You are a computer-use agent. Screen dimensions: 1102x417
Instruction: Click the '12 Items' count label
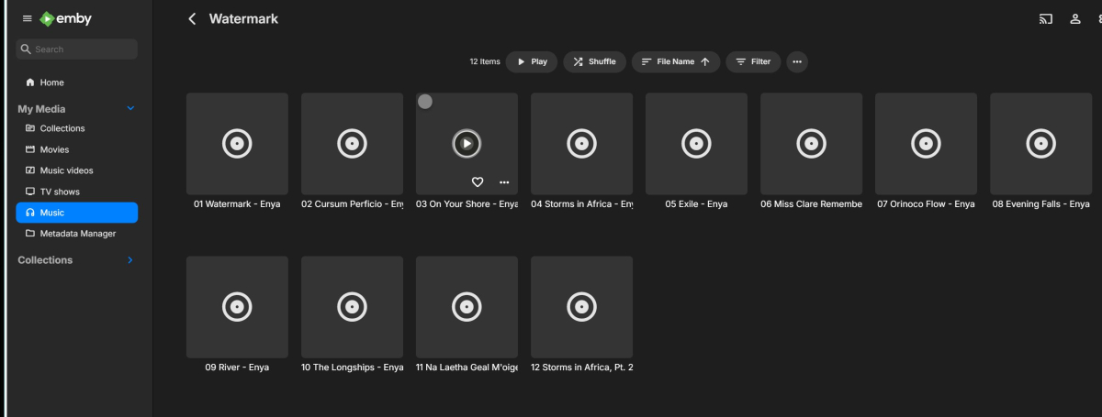485,62
